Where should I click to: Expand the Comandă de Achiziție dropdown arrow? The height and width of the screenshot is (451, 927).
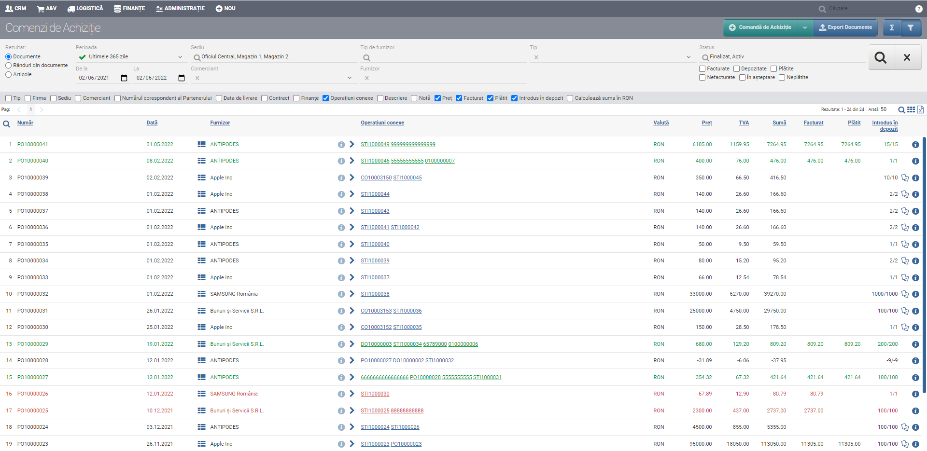click(x=805, y=28)
